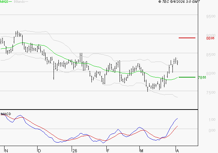Viewport: 218px width, 153px height.
Task: Click the green 7855 level line
Action: pos(187,77)
